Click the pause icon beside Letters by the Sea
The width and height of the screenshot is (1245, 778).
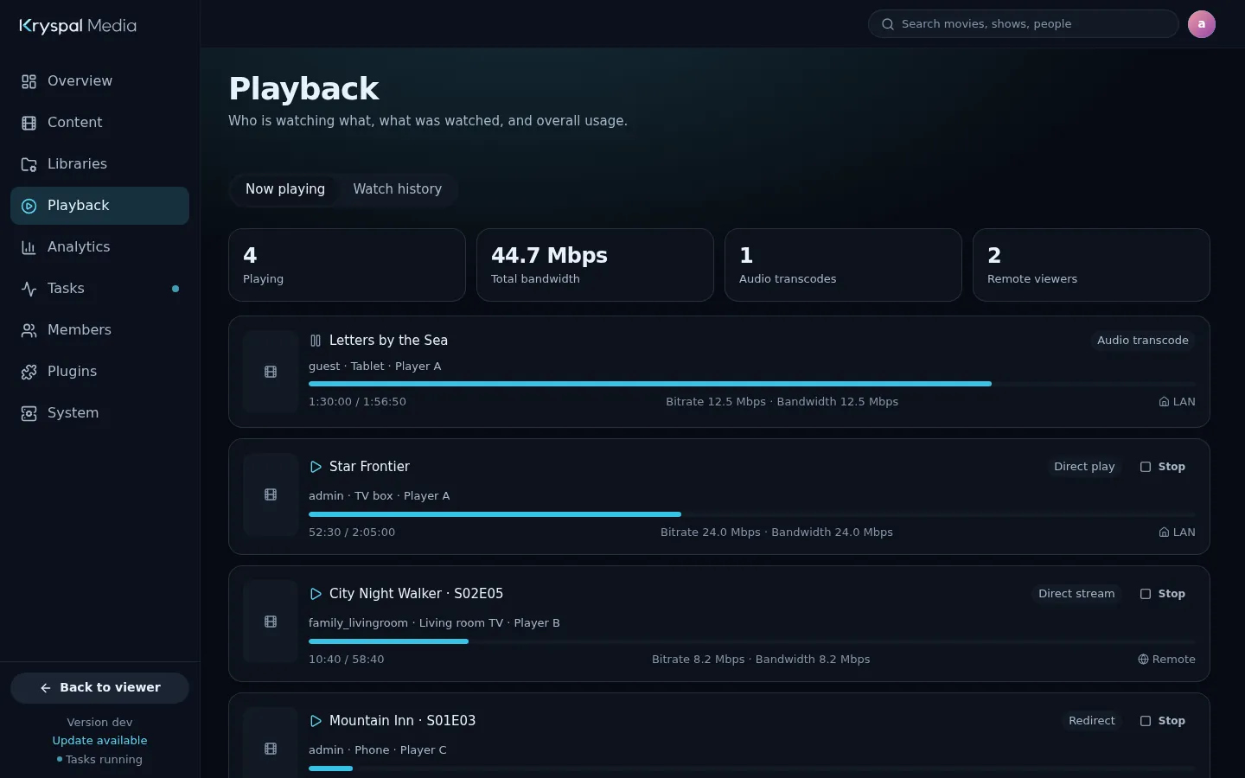[316, 341]
